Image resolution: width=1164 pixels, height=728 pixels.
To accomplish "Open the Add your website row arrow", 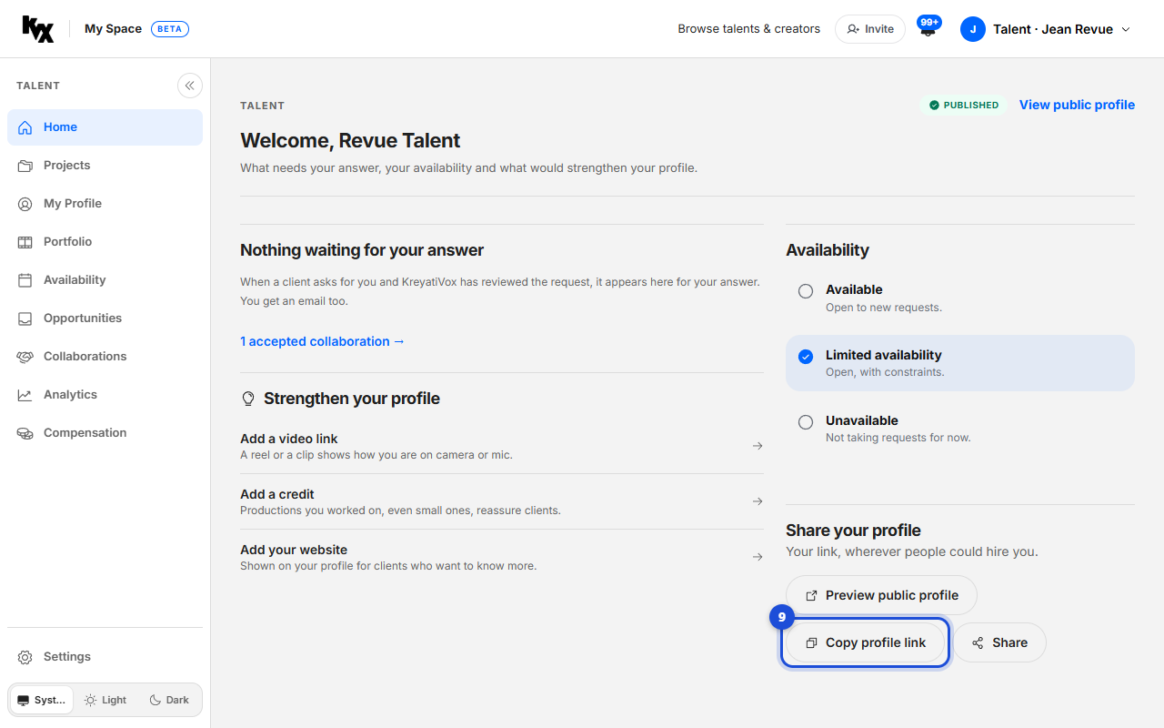I will click(758, 557).
